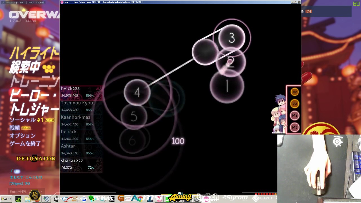The height and width of the screenshot is (203, 361).
Task: Select ゲームを終了 to quit Overwatch
Action: [25, 144]
